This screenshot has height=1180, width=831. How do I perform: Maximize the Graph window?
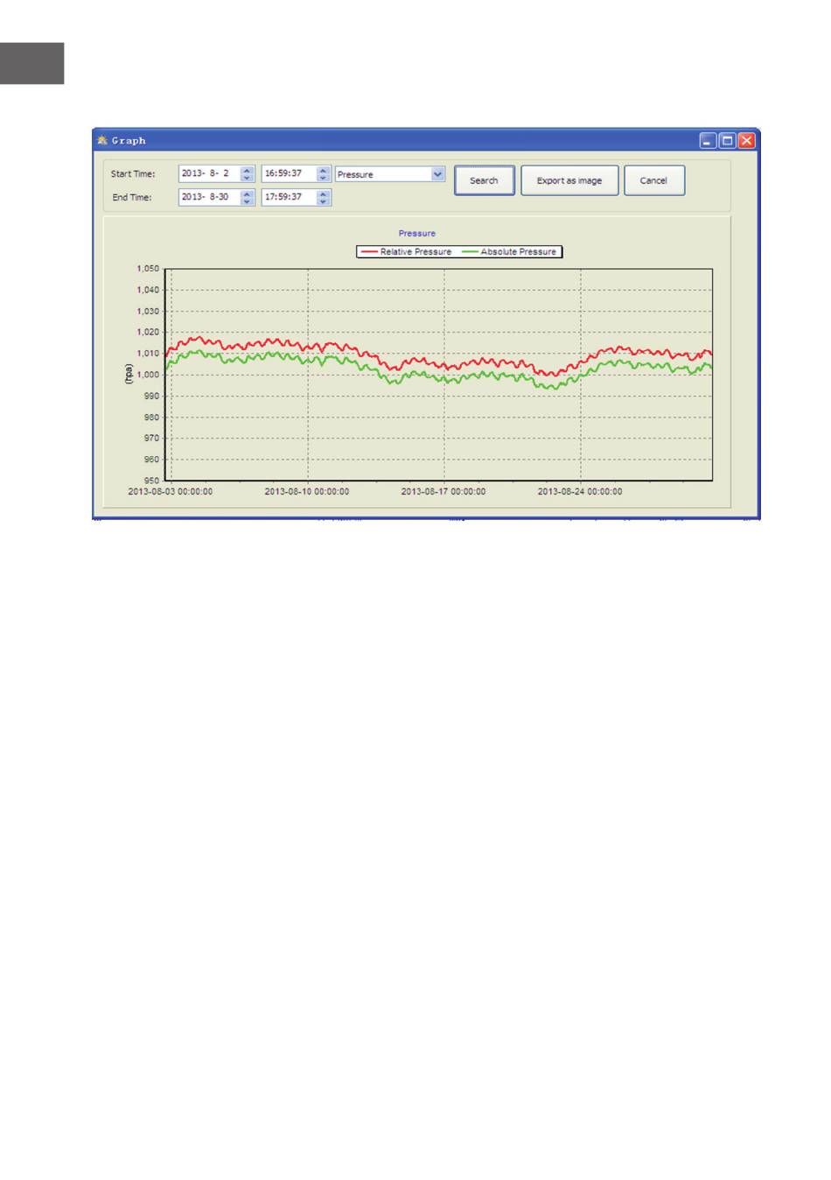pyautogui.click(x=727, y=140)
